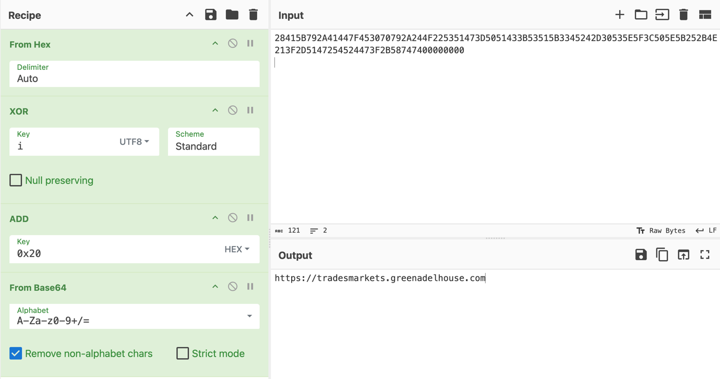Replace input with output
Viewport: 720px width, 379px height.
683,255
